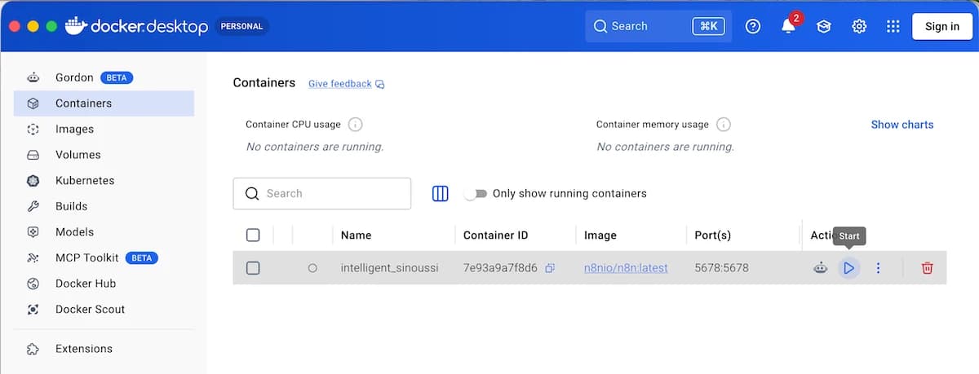Ask Gordon about intelligent_sinoussi container

pyautogui.click(x=821, y=267)
